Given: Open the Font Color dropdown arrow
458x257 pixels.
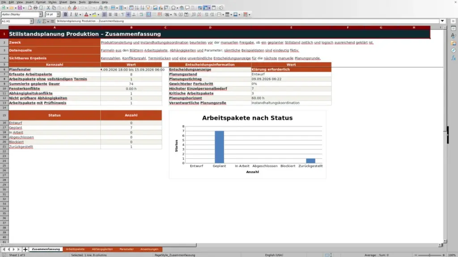Looking at the screenshot, I should point(90,15).
